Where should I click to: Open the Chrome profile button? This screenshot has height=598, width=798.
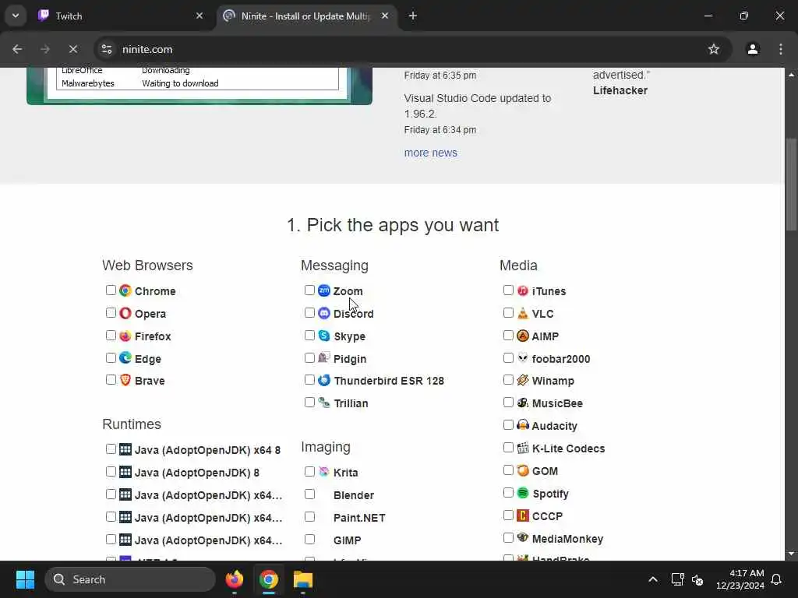point(752,49)
